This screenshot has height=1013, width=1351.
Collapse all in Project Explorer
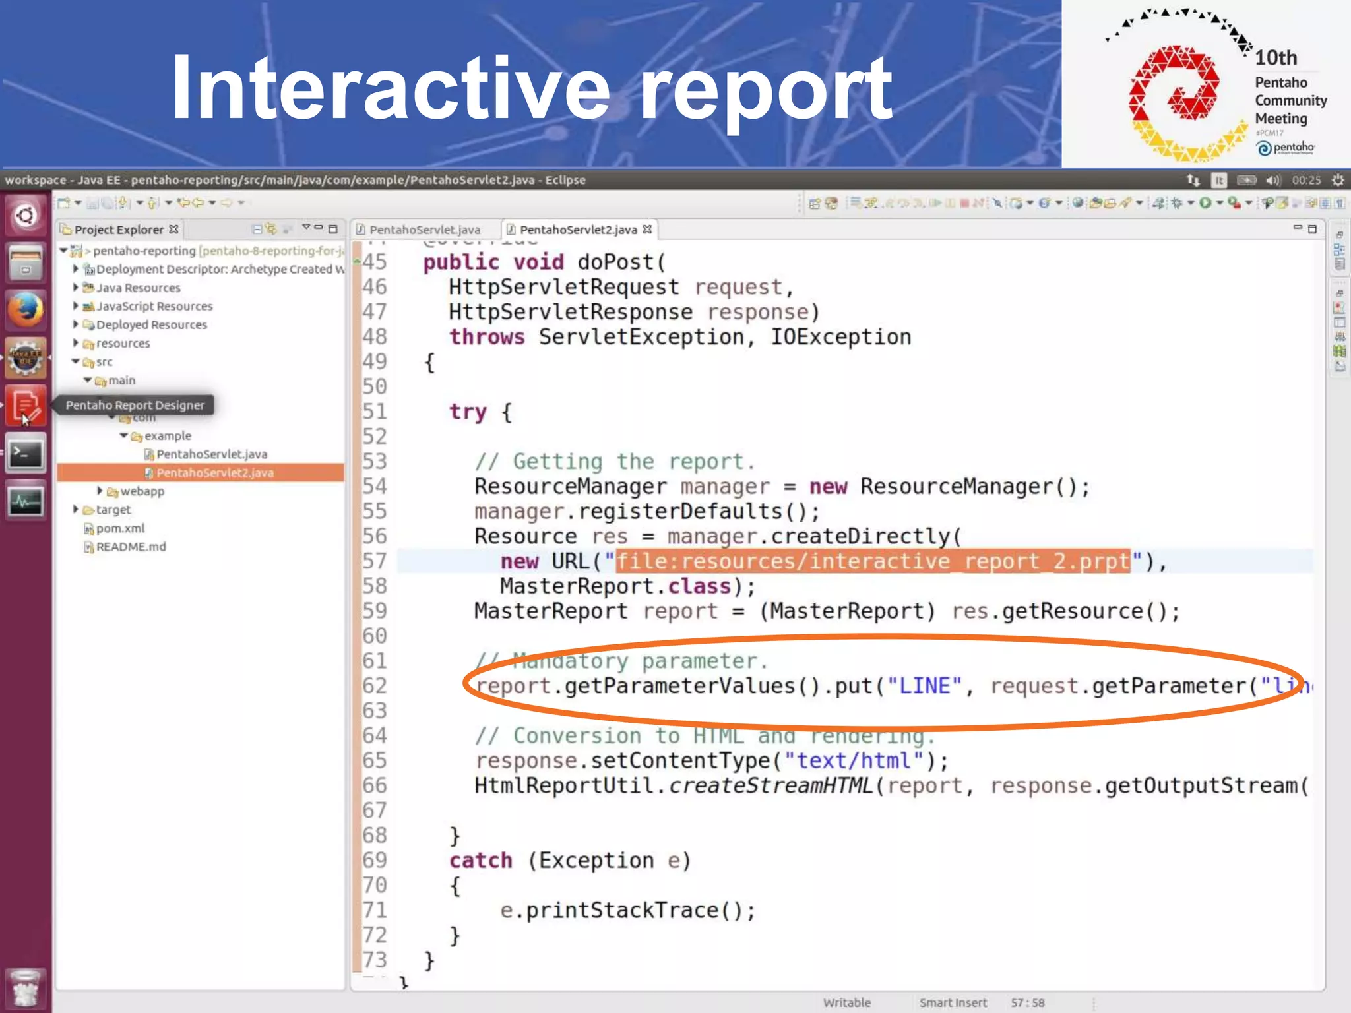(x=257, y=230)
